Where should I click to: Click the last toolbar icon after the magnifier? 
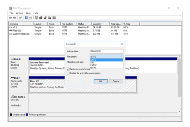coord(54,18)
